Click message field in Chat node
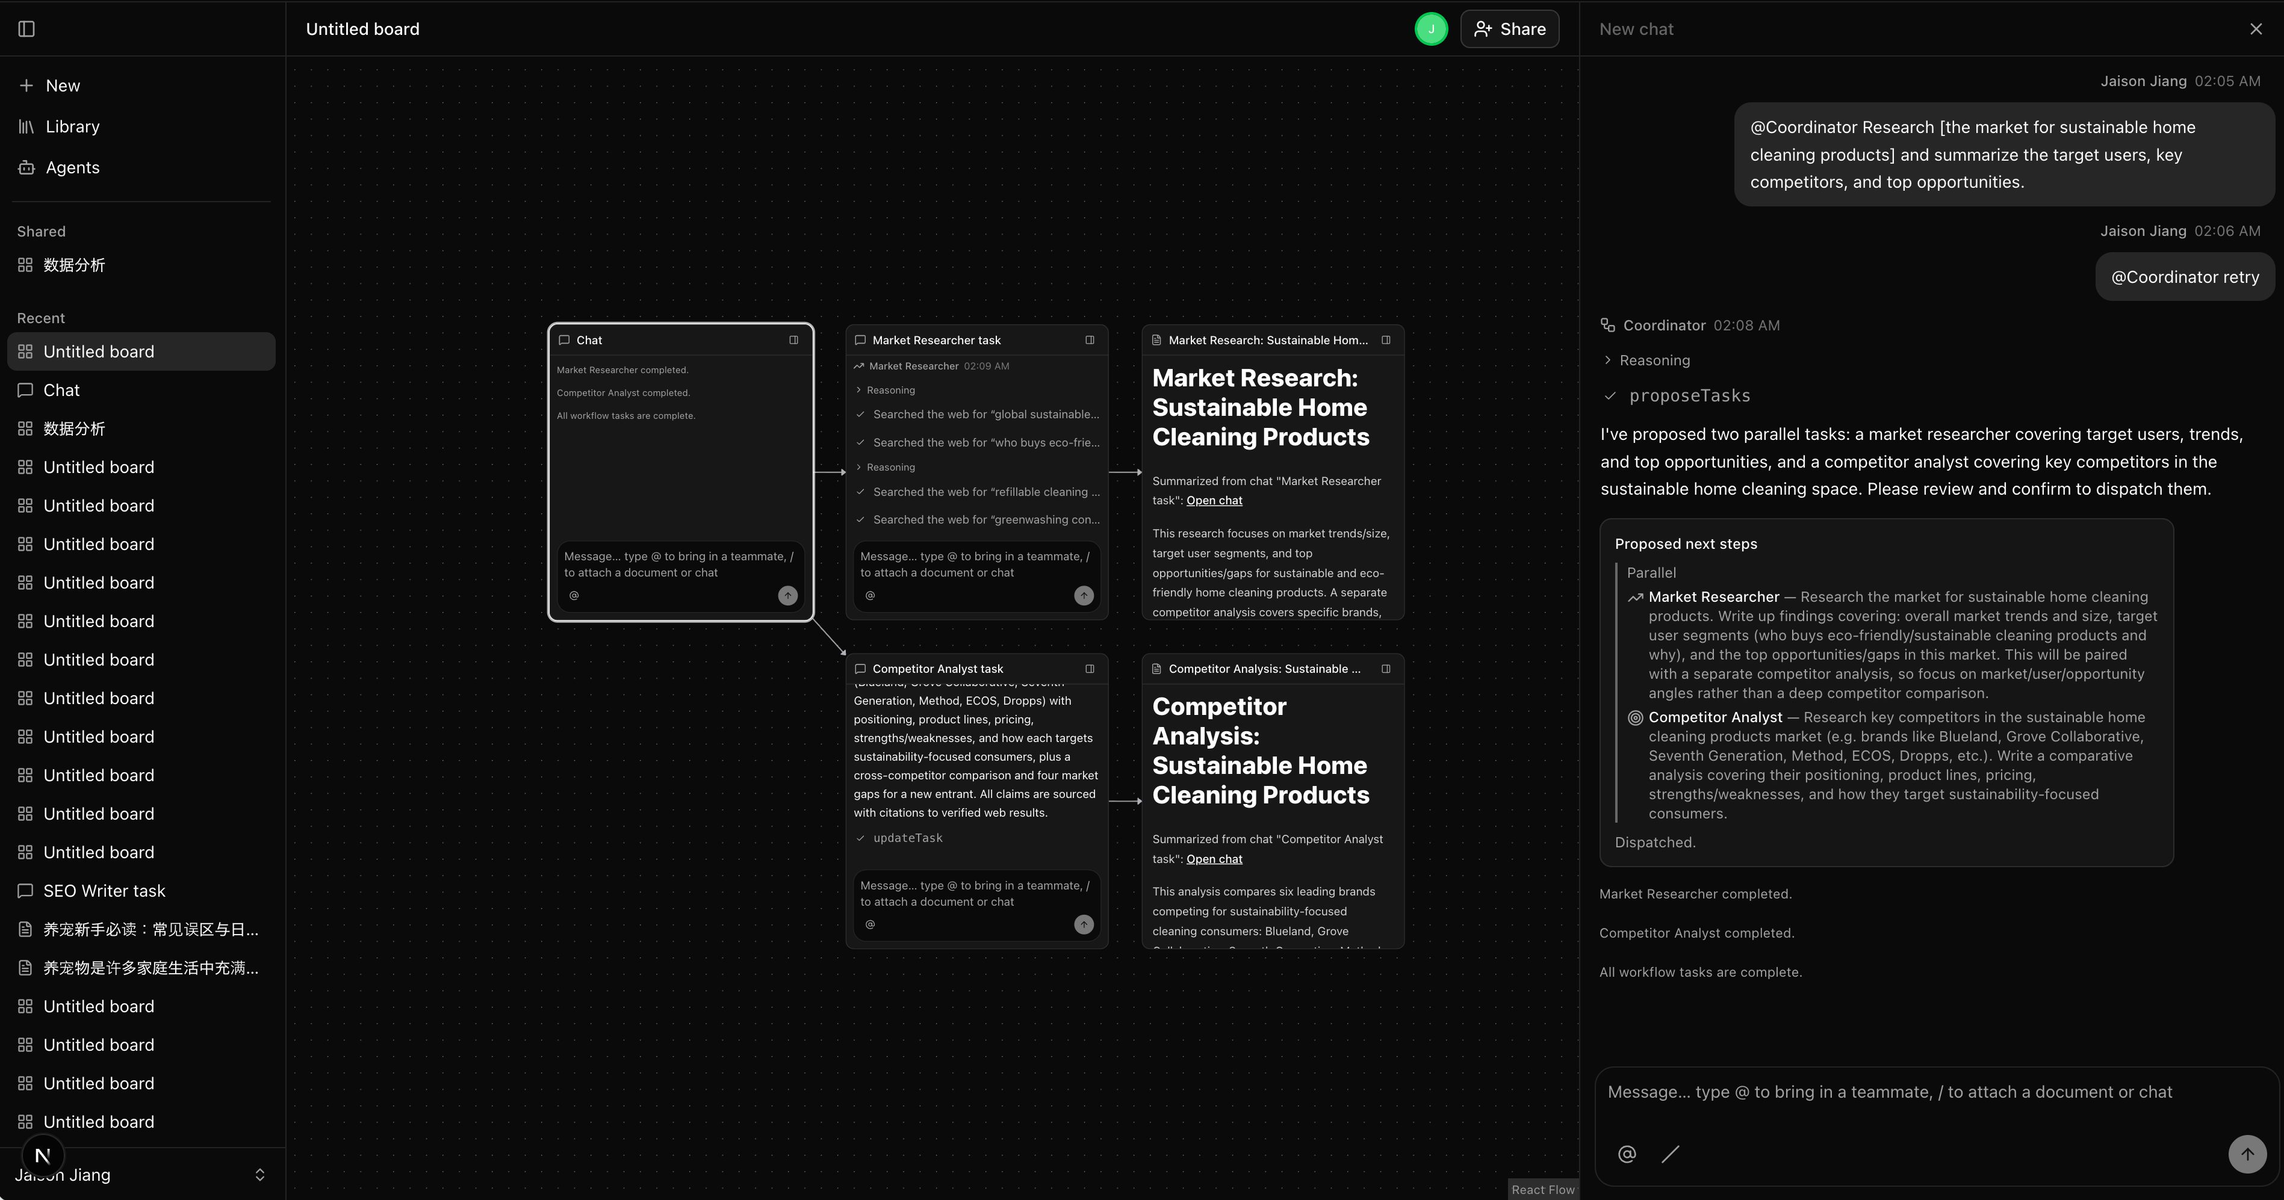Screen dimensions: 2284x1200 tap(680, 566)
